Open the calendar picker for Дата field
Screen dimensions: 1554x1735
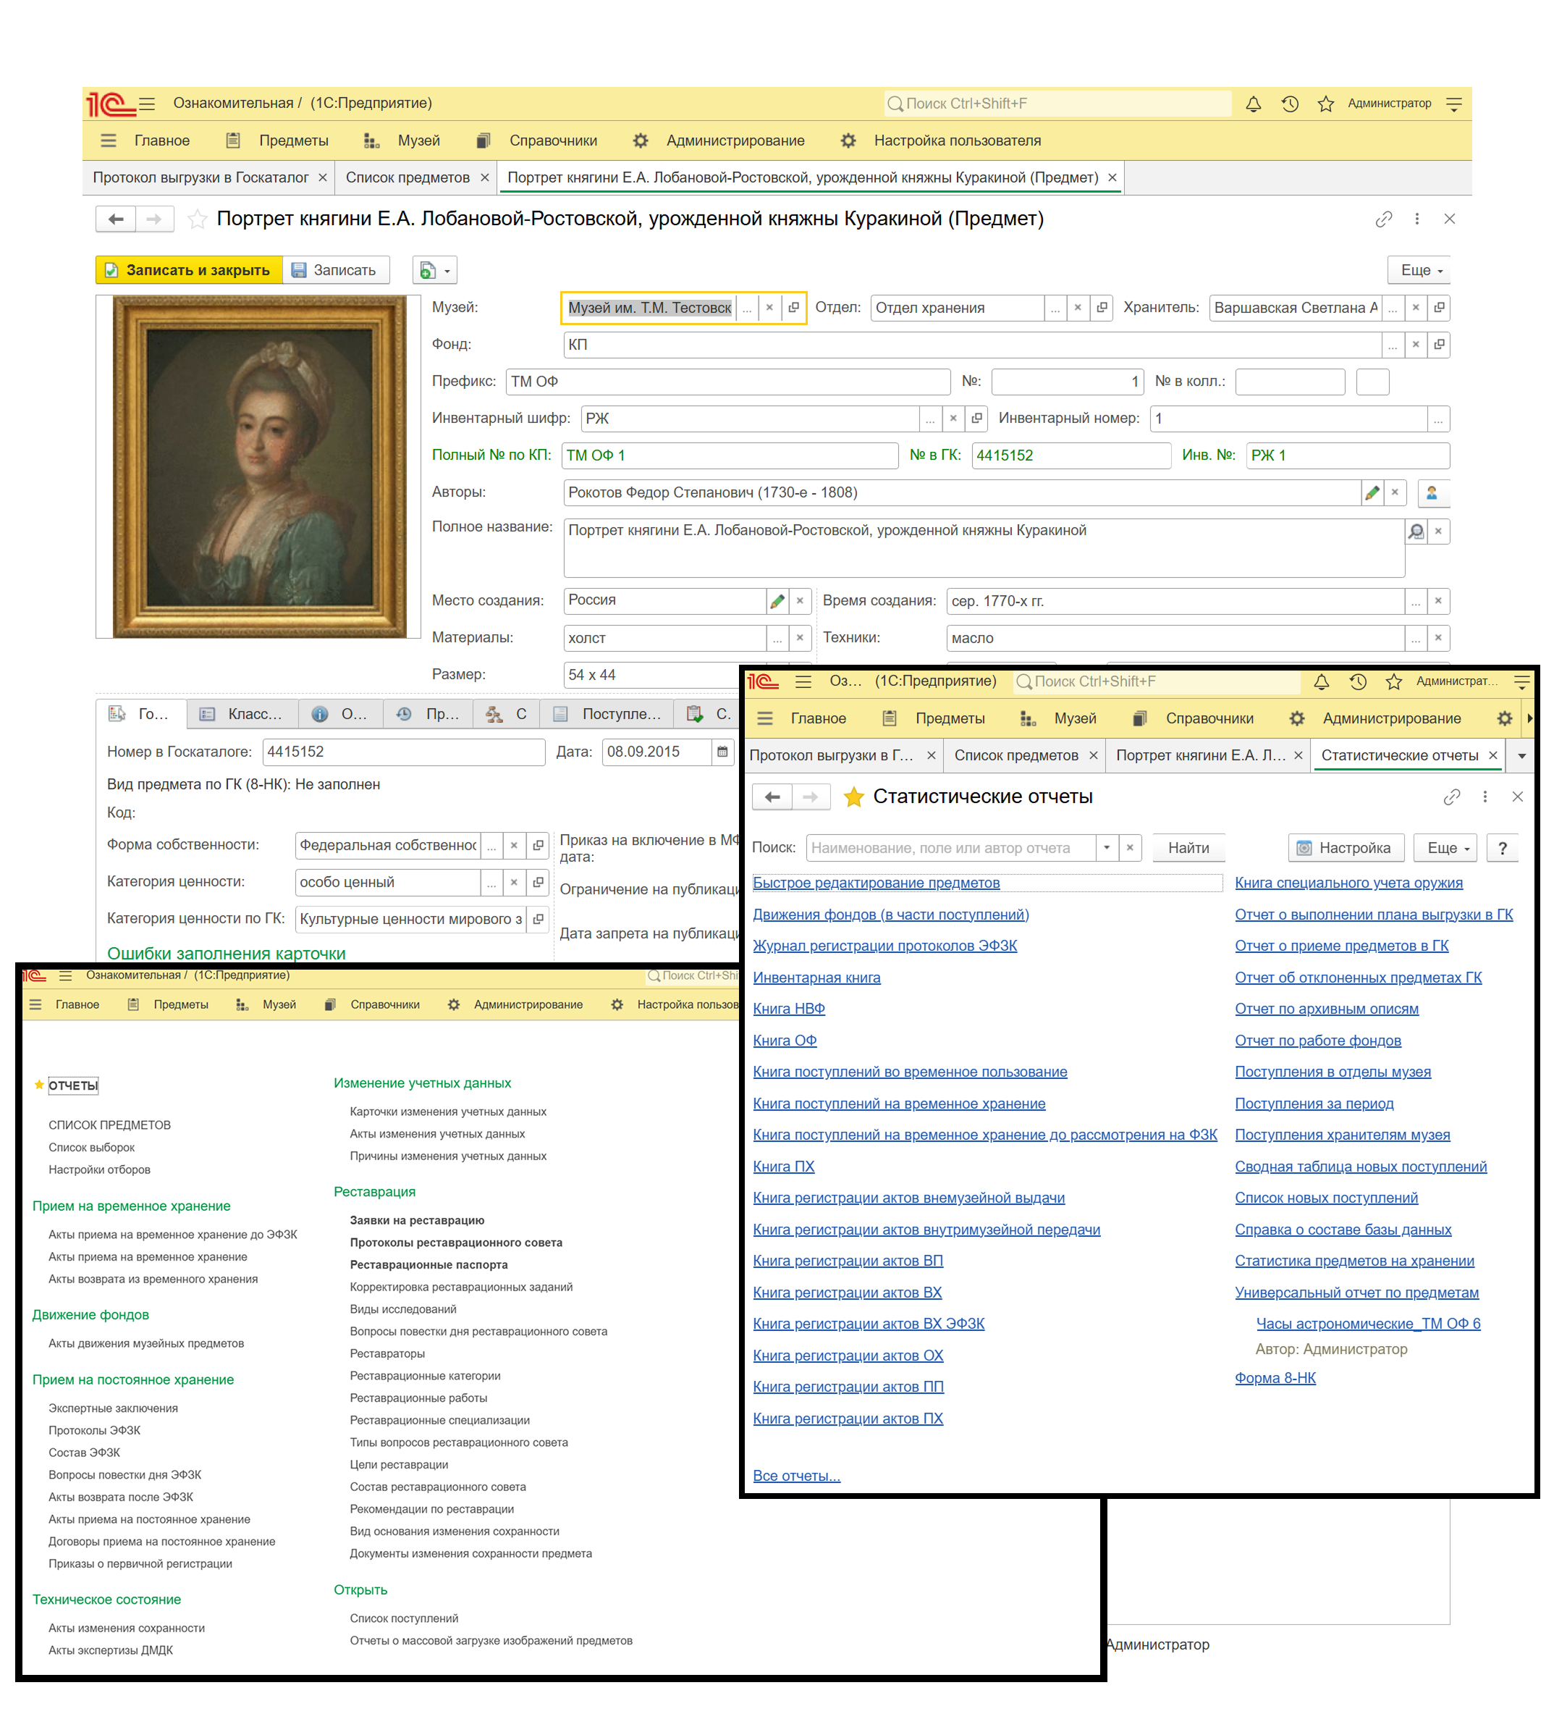[x=722, y=752]
